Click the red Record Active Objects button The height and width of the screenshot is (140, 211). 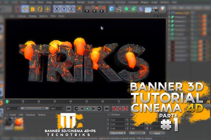point(114,108)
